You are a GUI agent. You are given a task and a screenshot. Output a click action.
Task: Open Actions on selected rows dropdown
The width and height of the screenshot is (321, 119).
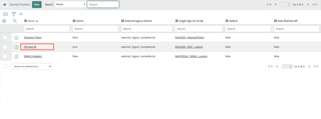[x=32, y=66]
